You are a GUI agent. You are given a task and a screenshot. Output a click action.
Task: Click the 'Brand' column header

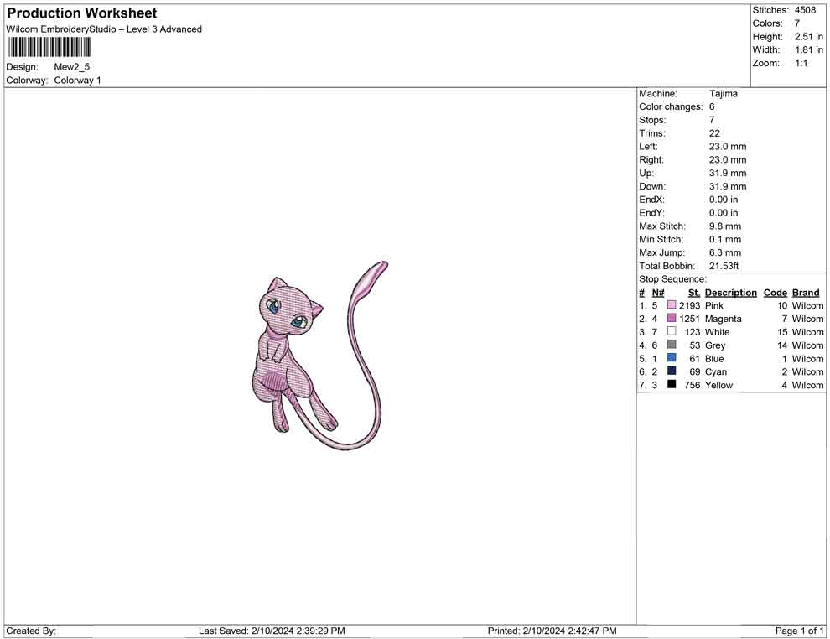806,293
